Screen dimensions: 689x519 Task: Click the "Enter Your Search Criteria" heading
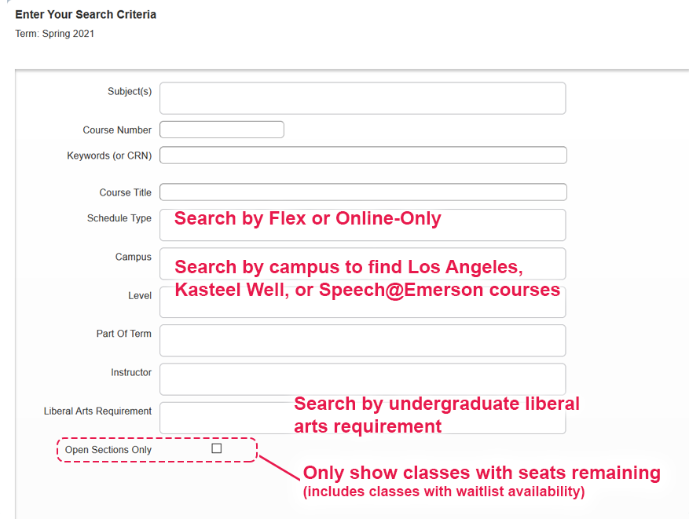click(86, 15)
